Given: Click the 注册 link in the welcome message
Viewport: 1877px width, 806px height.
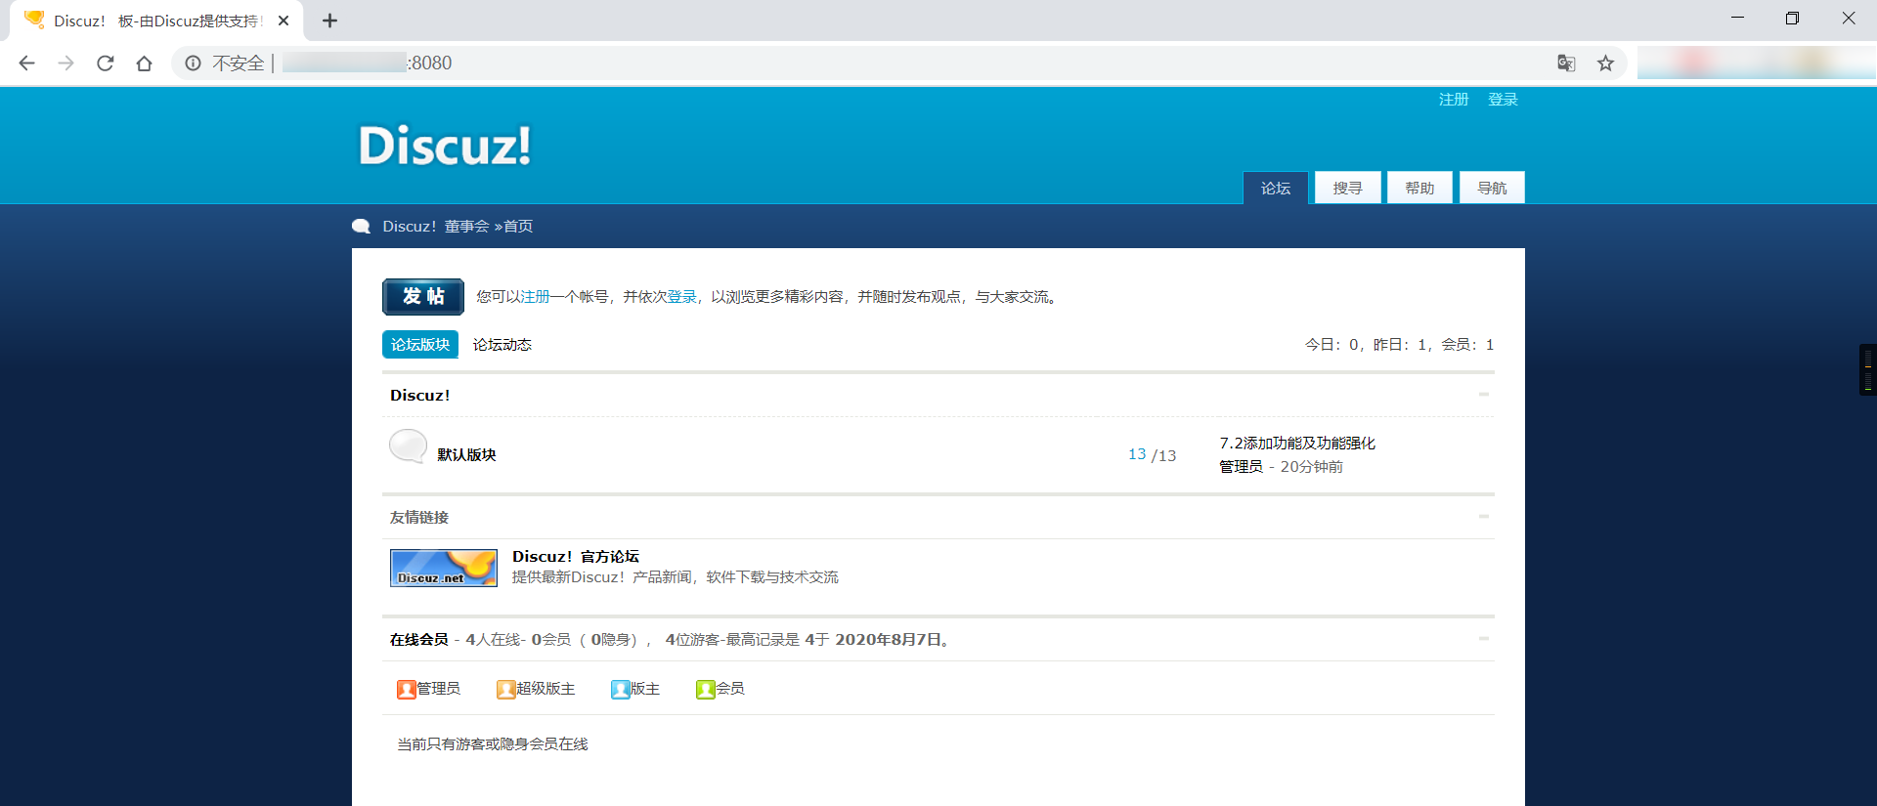Looking at the screenshot, I should 535,297.
